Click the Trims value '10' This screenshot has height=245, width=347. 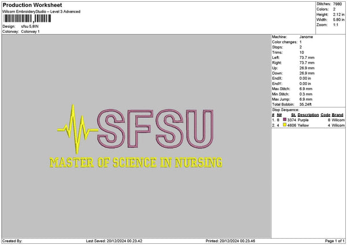coord(301,53)
